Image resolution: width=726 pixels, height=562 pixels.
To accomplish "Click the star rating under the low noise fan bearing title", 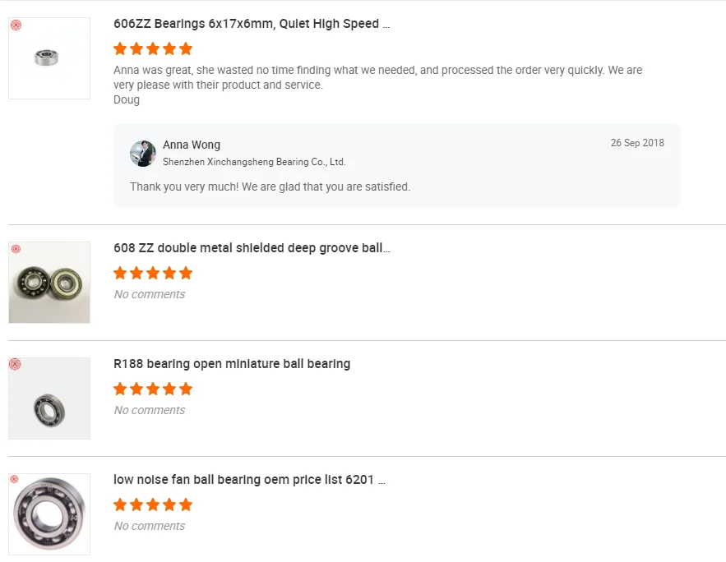I will pyautogui.click(x=153, y=504).
